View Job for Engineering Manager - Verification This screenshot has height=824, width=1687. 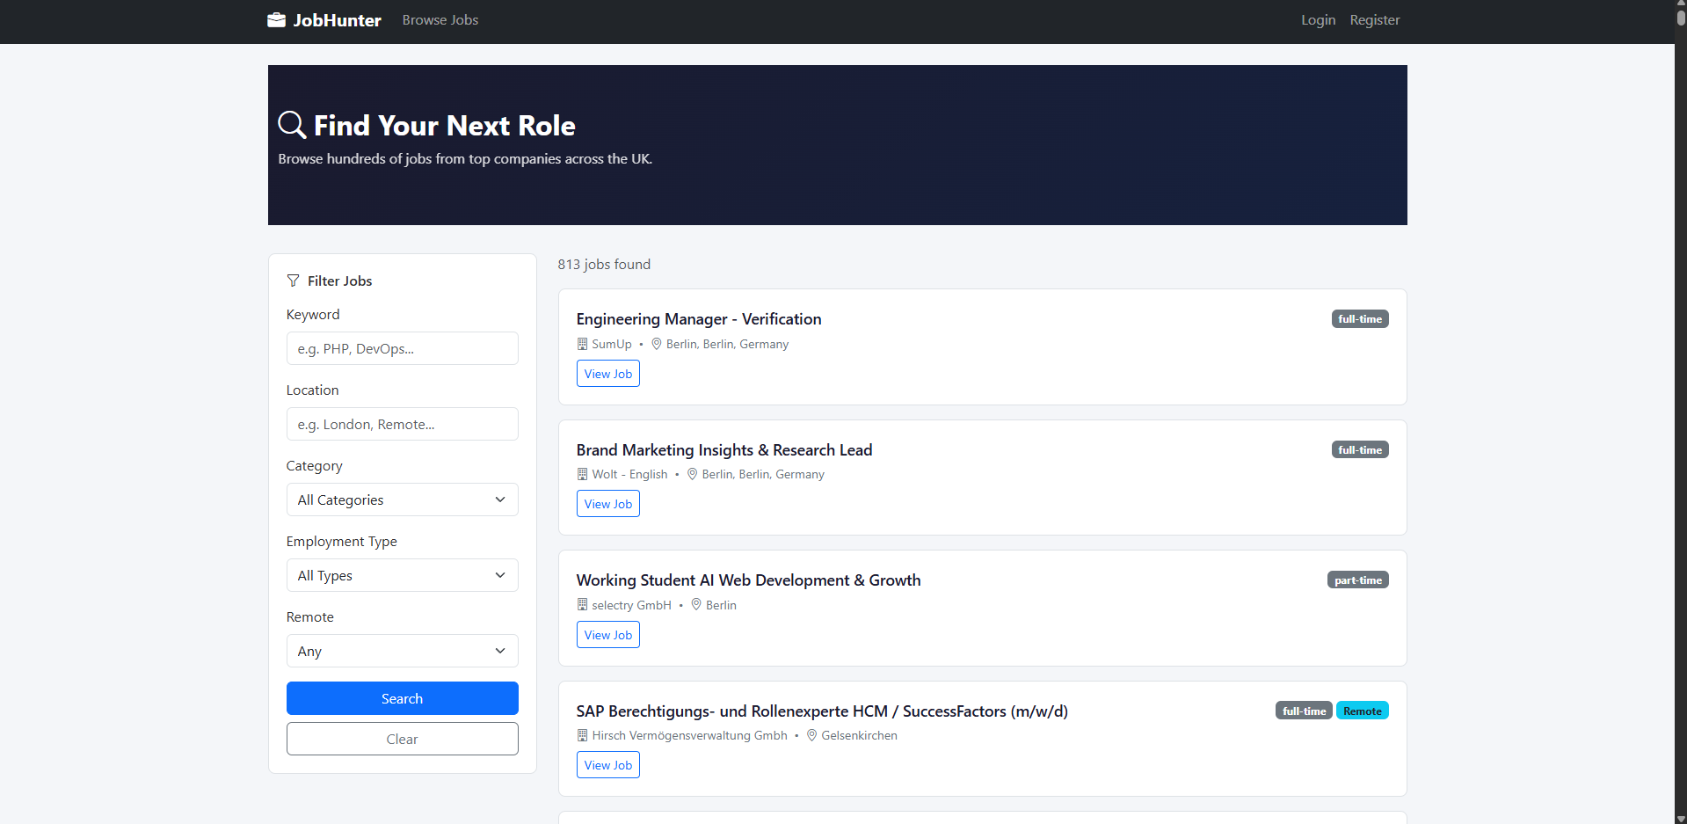click(x=608, y=374)
